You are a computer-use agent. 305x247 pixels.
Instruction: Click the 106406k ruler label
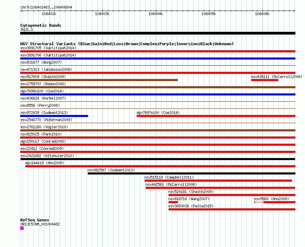click(262, 14)
